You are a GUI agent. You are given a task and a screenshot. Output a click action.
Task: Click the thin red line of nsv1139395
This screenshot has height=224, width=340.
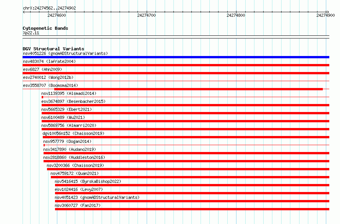(186, 97)
